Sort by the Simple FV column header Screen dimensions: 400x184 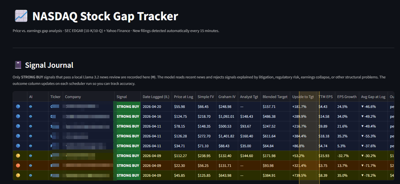tap(206, 97)
